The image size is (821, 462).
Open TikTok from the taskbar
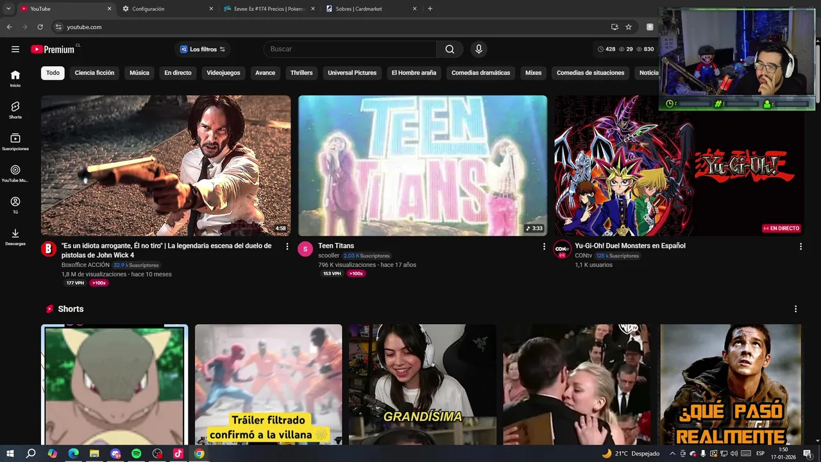tap(178, 454)
